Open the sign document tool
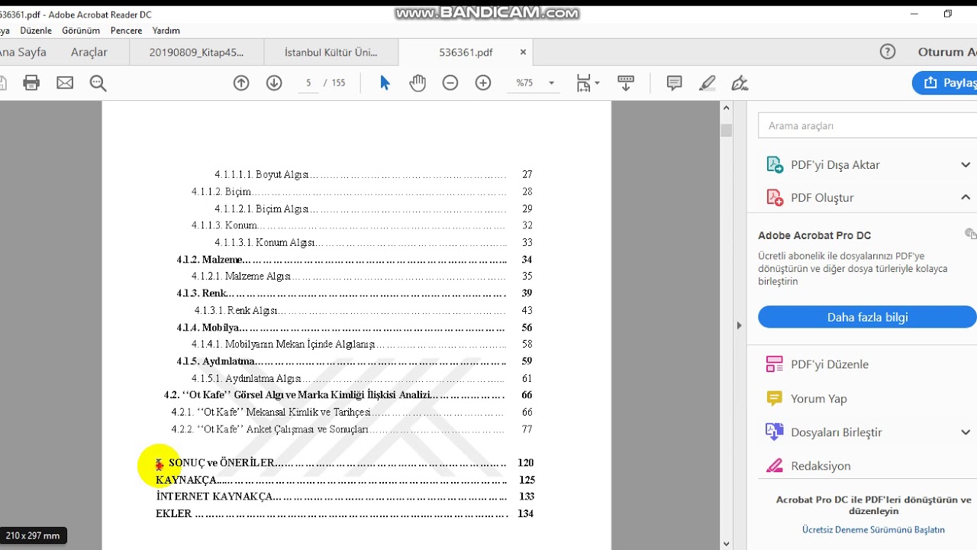Viewport: 977px width, 550px height. click(740, 82)
